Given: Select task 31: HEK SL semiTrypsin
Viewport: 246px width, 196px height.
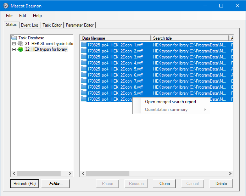Looking at the screenshot, I should pyautogui.click(x=49, y=44).
